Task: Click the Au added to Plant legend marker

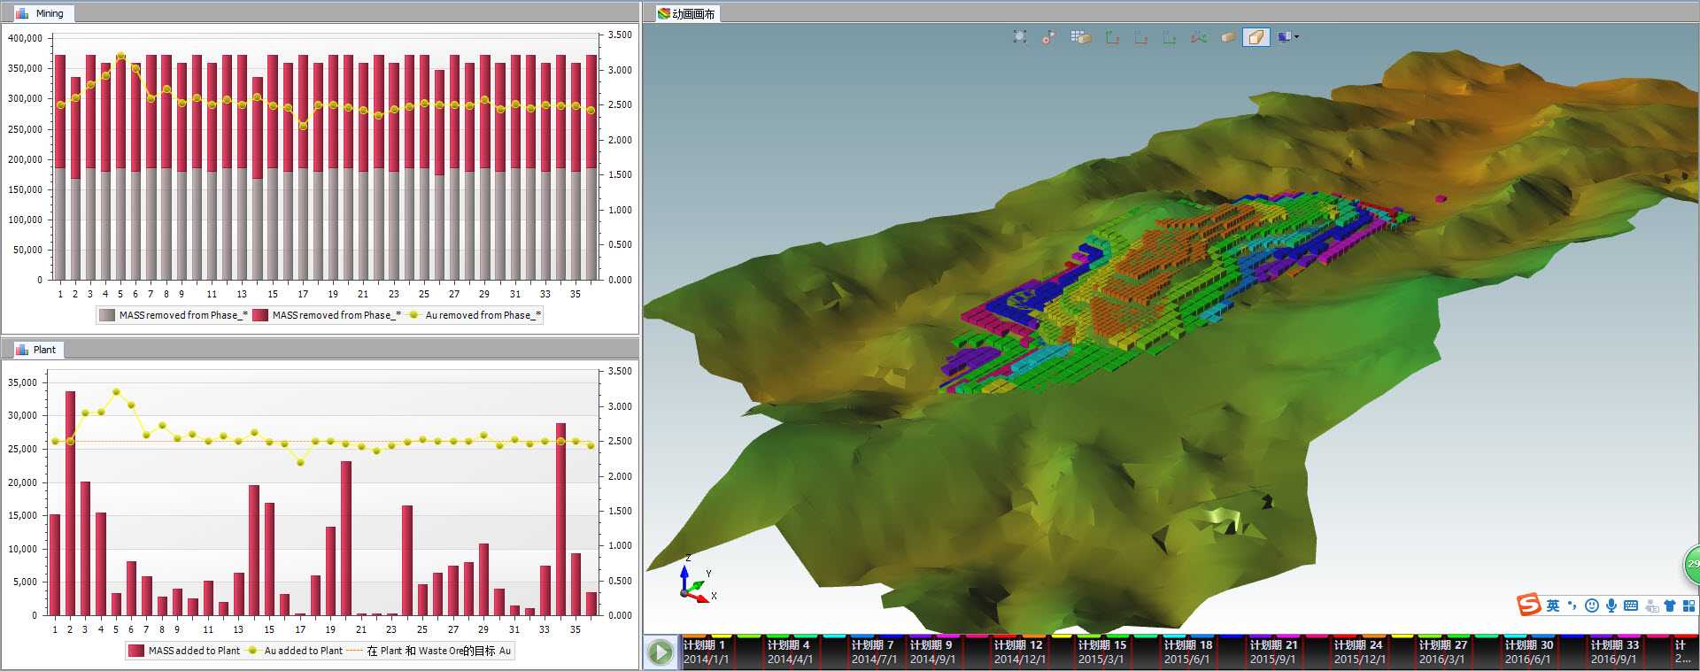Action: click(252, 651)
